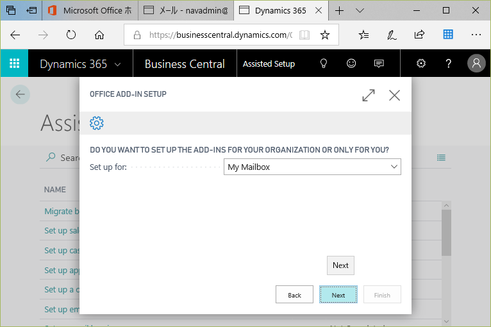Viewport: 491px width, 327px height.
Task: Open the settings gear in the header
Action: tap(421, 63)
